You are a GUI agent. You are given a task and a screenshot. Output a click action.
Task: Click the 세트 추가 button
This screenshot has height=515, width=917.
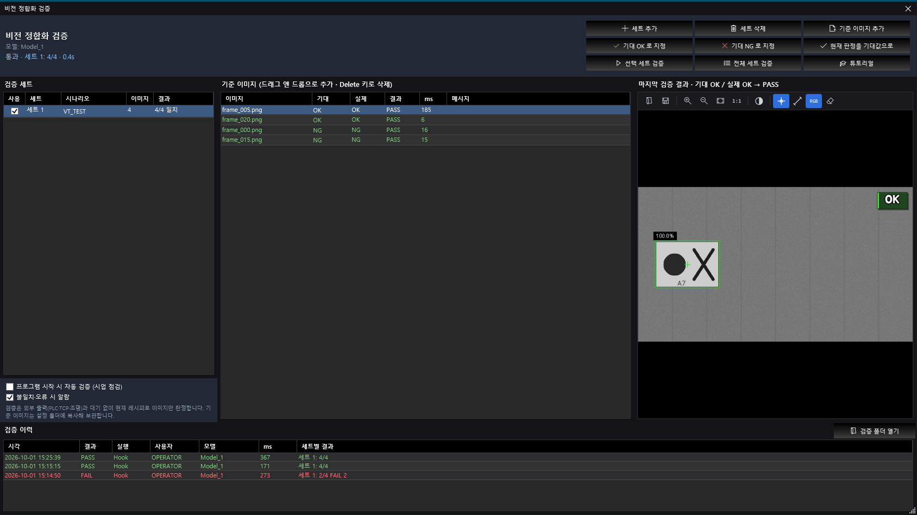(639, 29)
